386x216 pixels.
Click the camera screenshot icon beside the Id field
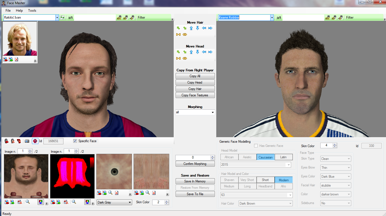click(x=27, y=141)
